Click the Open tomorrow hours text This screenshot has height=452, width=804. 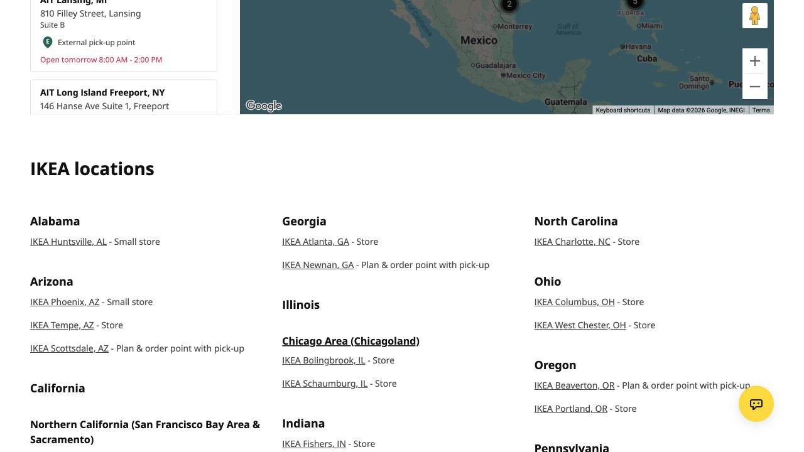101,60
